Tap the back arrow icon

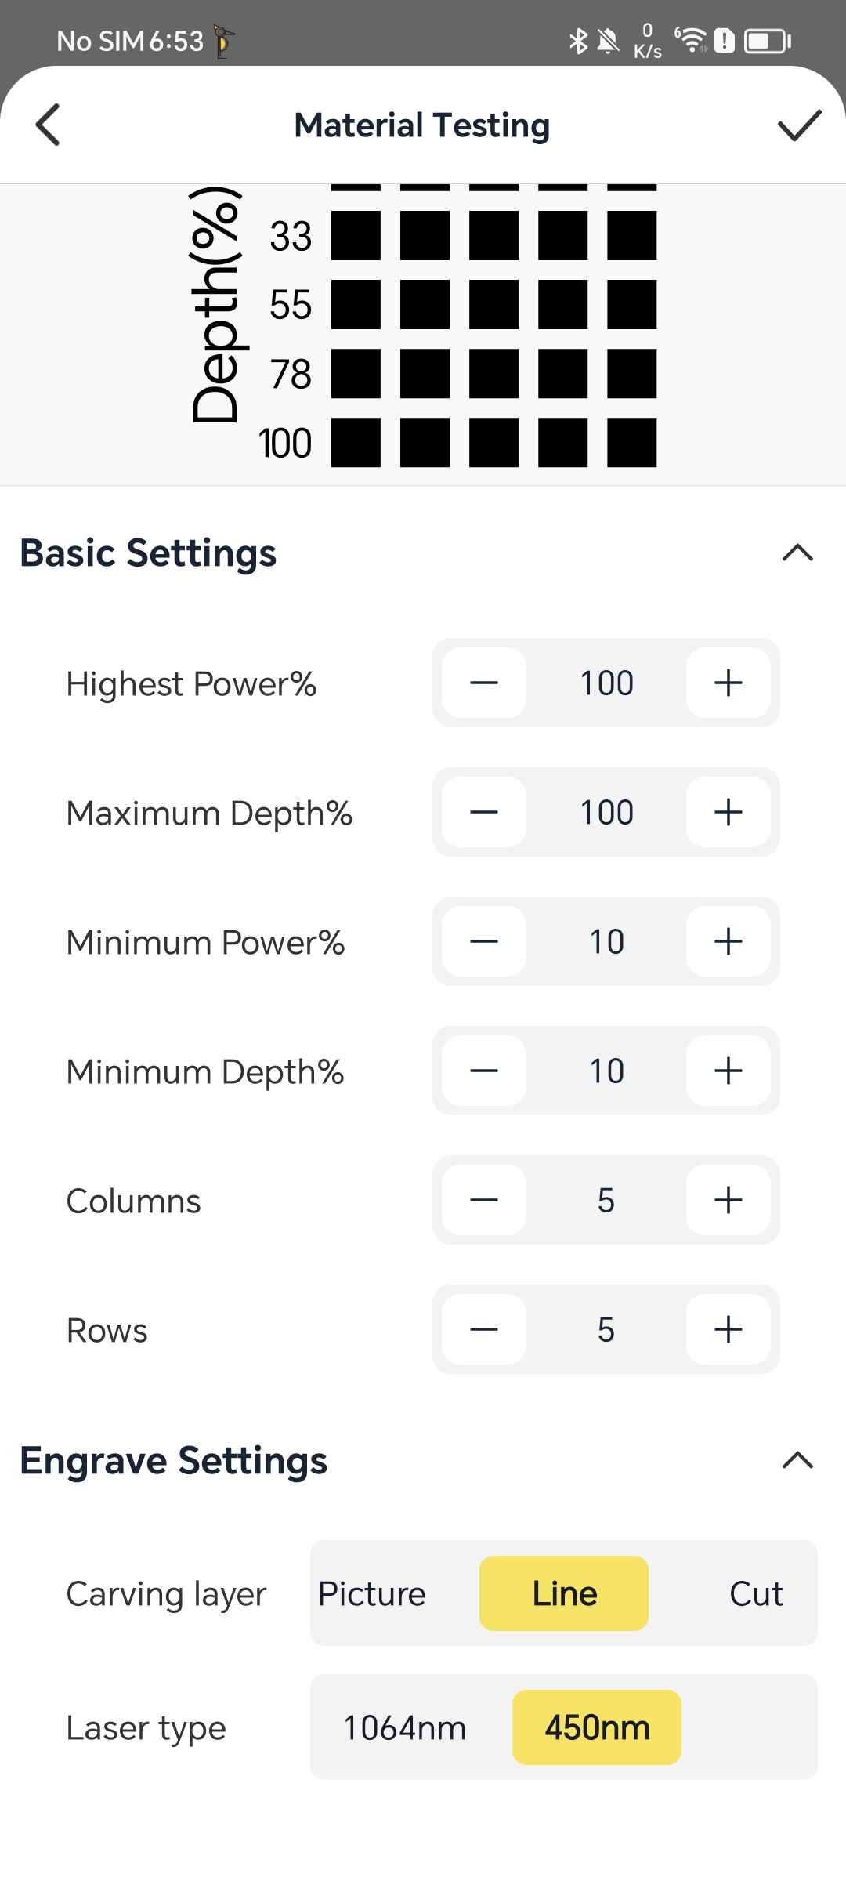[x=48, y=125]
